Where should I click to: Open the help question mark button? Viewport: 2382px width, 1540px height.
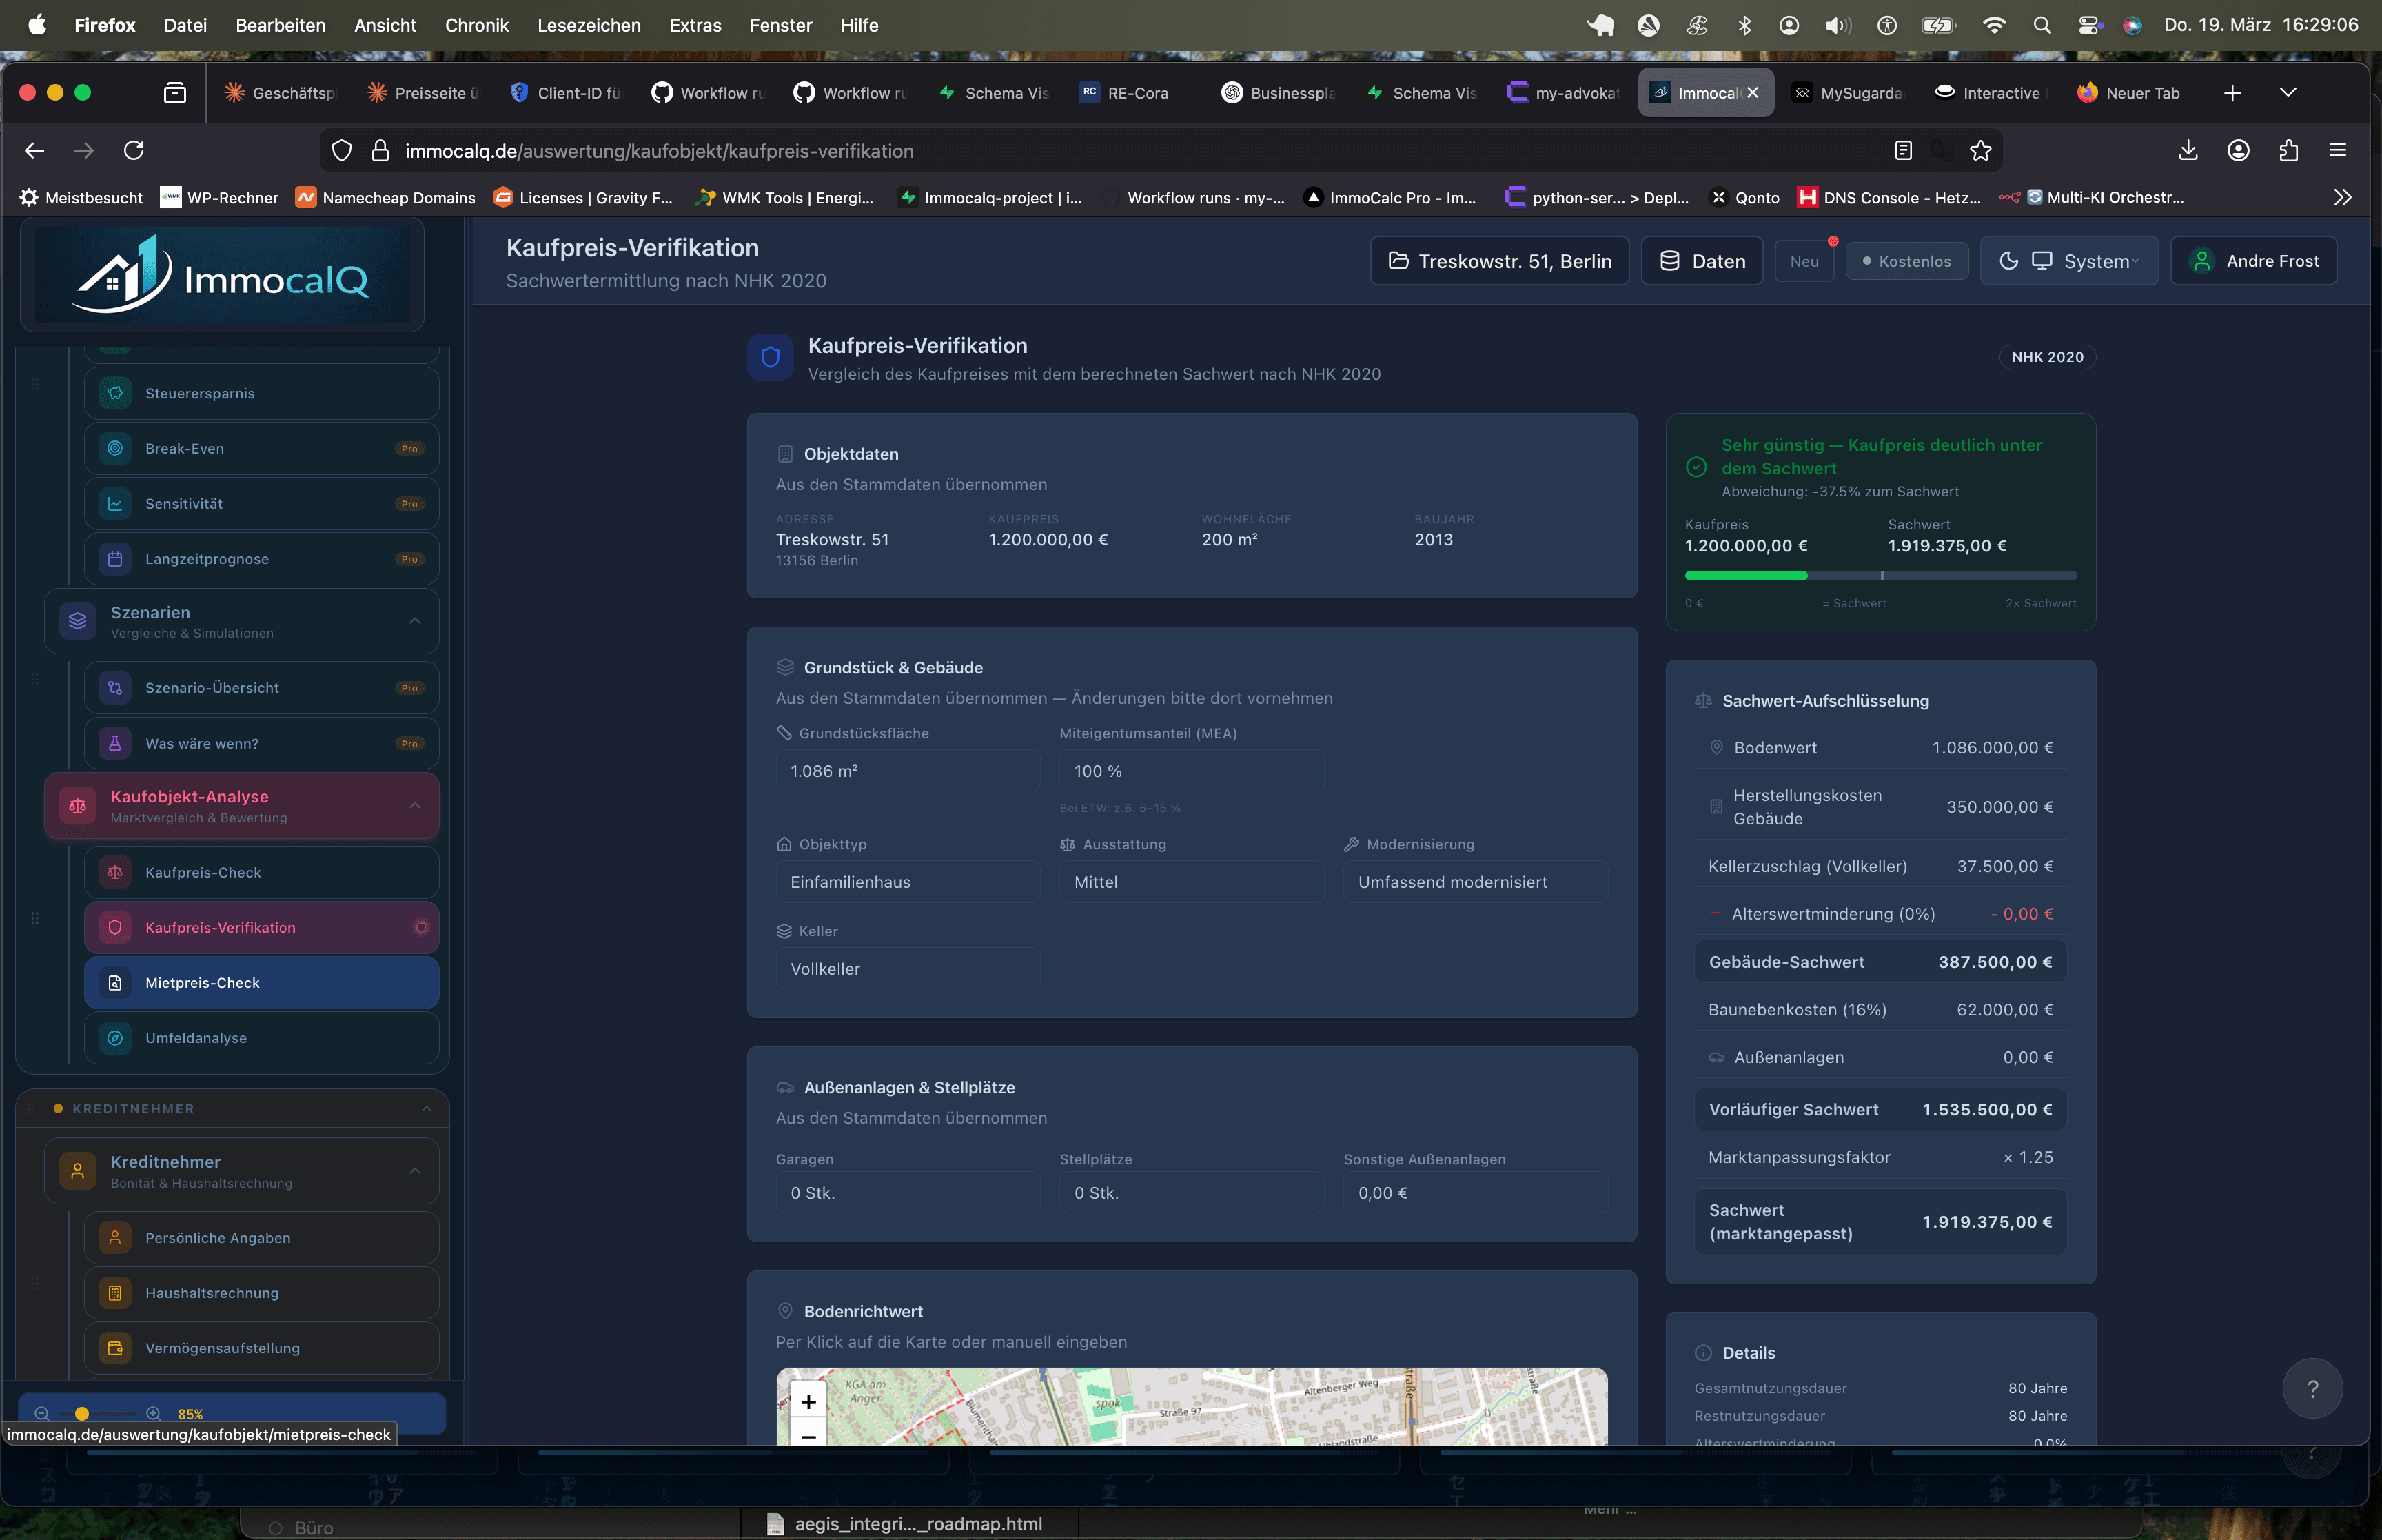pos(2312,1388)
